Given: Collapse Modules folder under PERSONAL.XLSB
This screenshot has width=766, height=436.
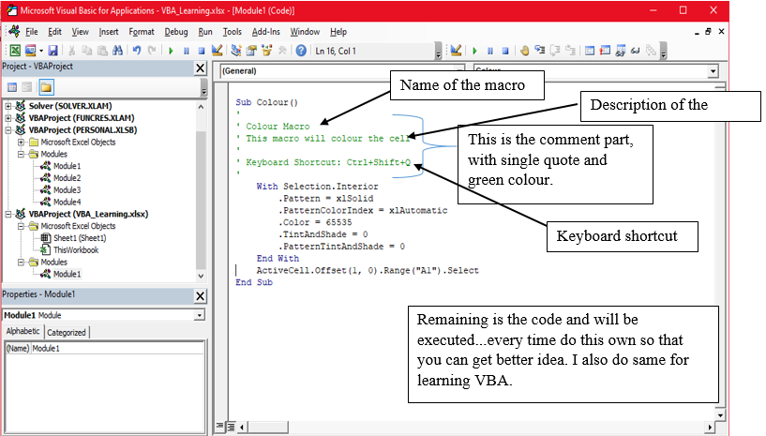Looking at the screenshot, I should click(21, 154).
